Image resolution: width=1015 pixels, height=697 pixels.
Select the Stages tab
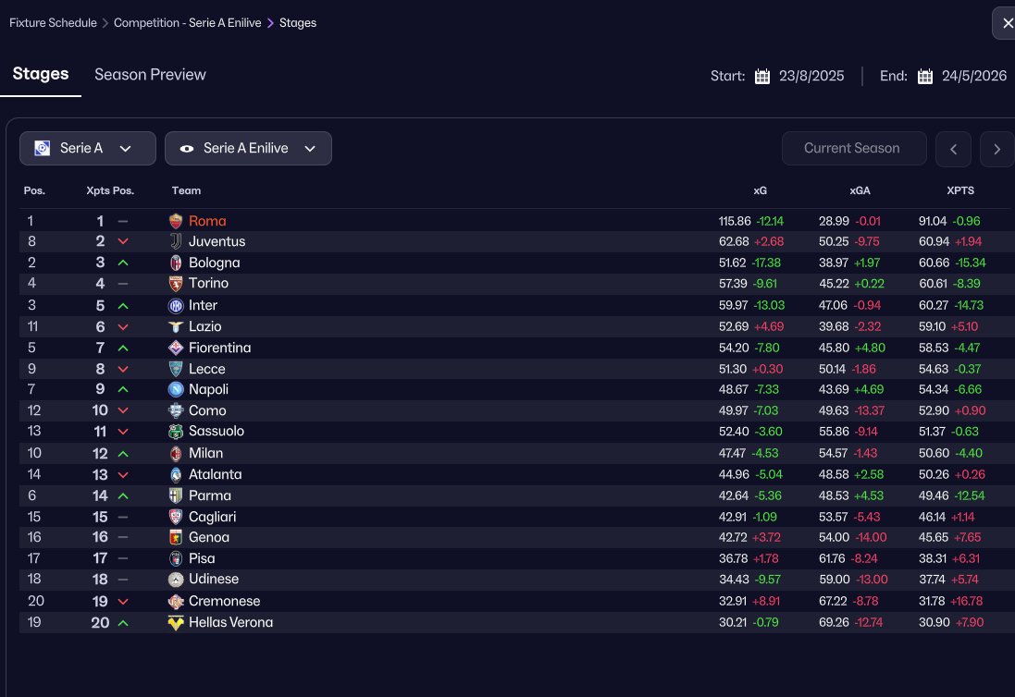click(x=41, y=74)
